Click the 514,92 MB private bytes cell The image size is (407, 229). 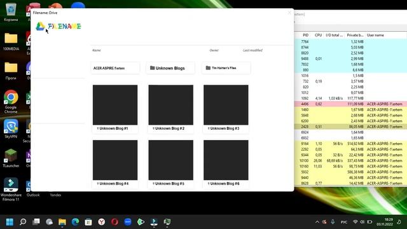(x=355, y=144)
